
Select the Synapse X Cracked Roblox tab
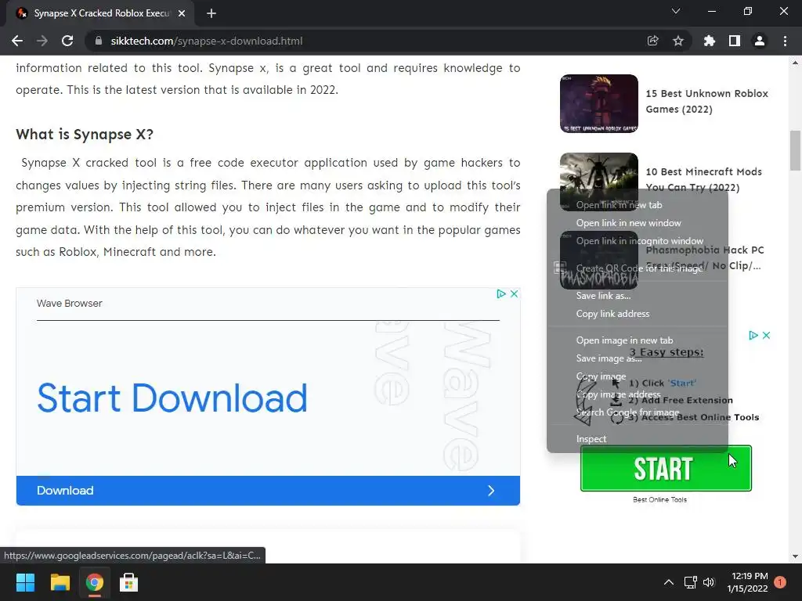tap(100, 13)
